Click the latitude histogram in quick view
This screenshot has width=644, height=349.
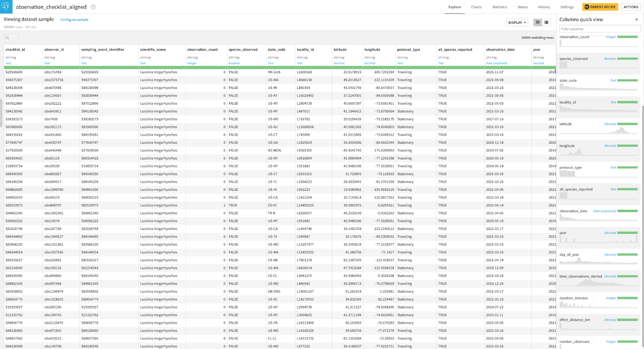[x=599, y=130]
